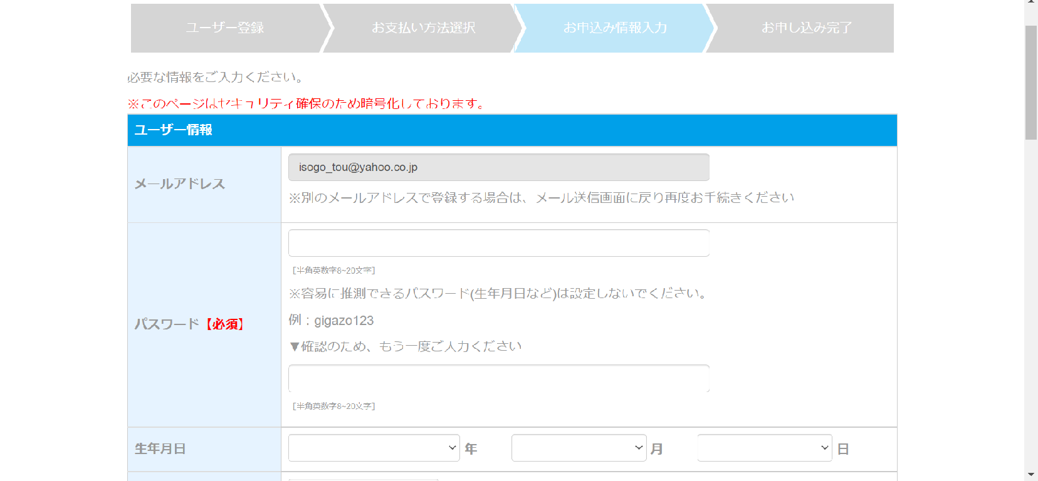Image resolution: width=1038 pixels, height=481 pixels.
Task: Click the パスワード field label
Action: (166, 324)
